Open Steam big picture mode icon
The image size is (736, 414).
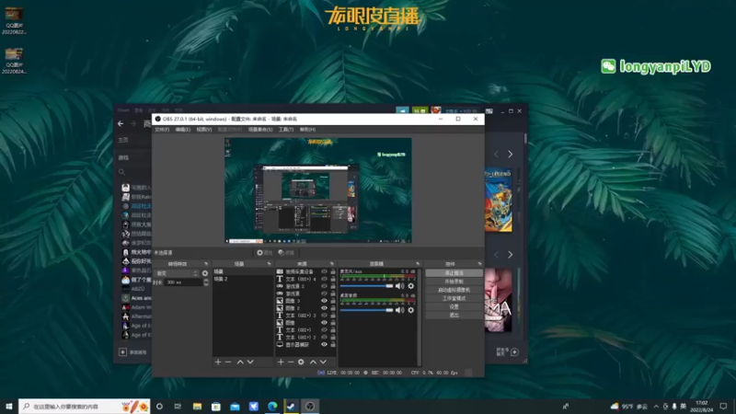(x=489, y=111)
